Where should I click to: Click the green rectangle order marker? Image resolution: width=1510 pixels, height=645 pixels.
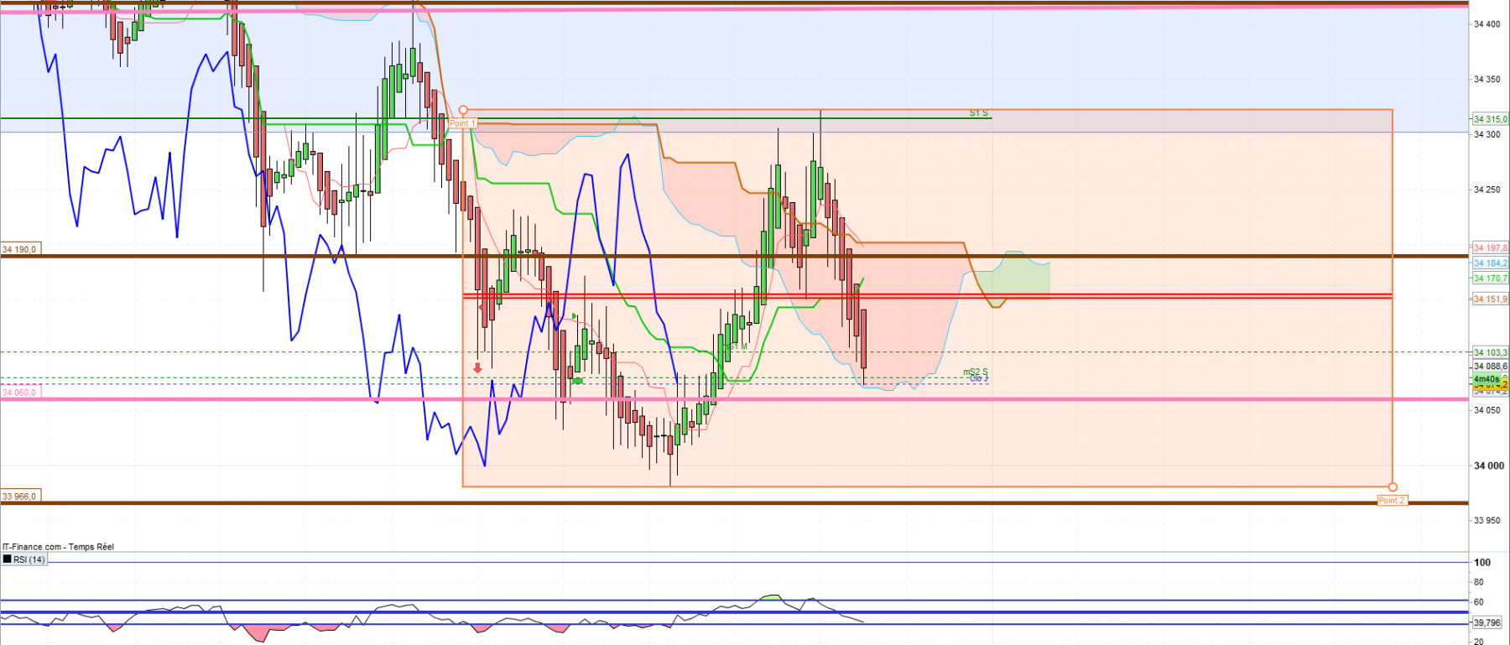(x=577, y=381)
